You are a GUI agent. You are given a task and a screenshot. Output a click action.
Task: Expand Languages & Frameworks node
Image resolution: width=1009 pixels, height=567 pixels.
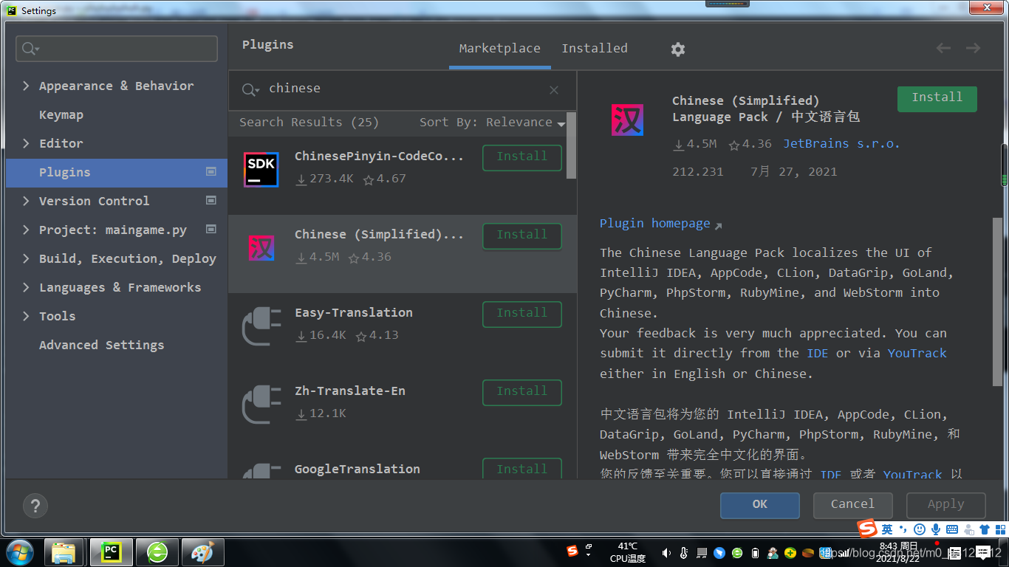(x=26, y=287)
